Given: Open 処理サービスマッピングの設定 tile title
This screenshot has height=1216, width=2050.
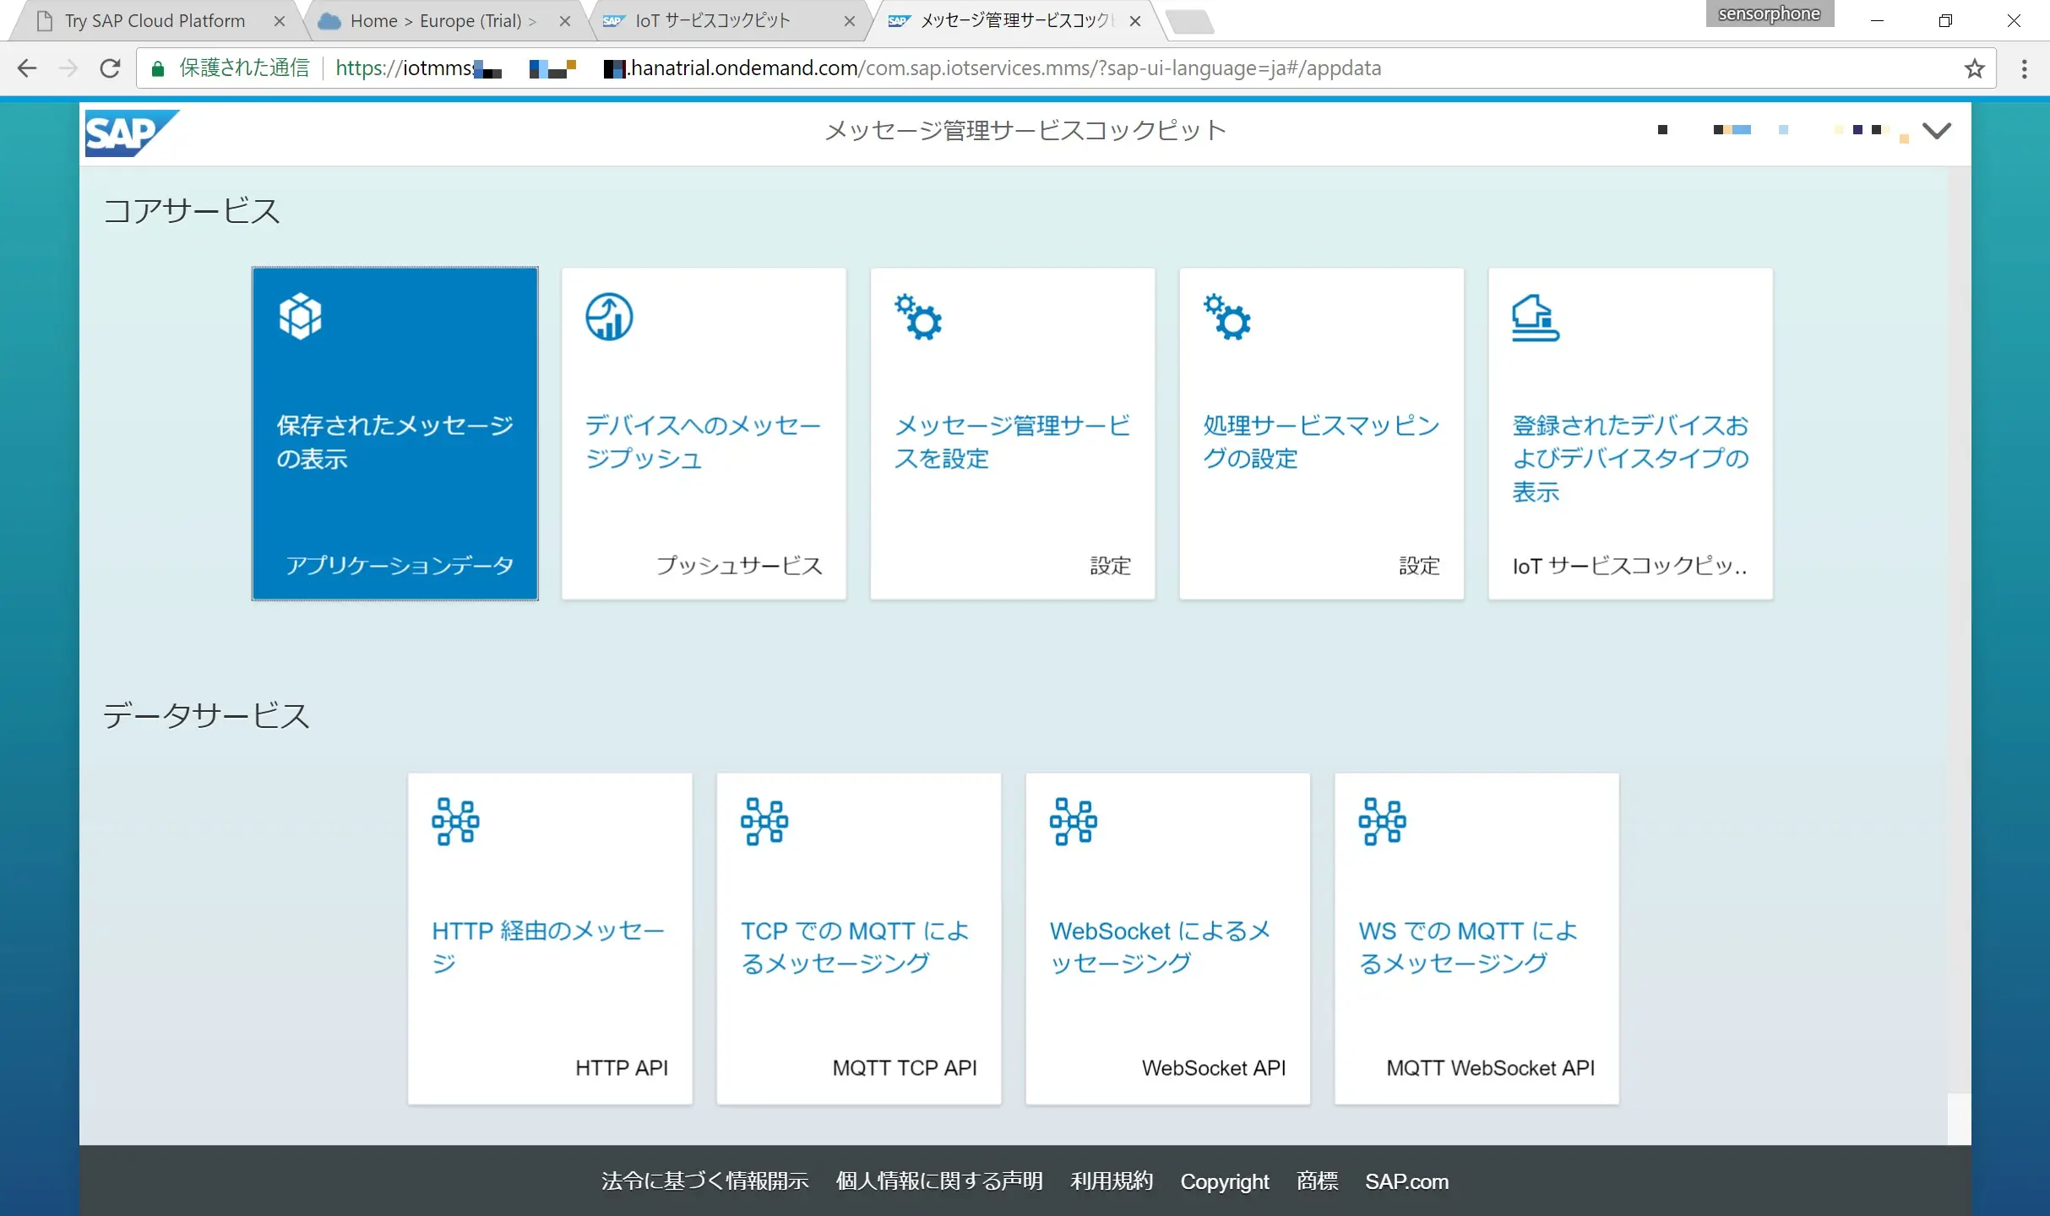Looking at the screenshot, I should click(1321, 442).
